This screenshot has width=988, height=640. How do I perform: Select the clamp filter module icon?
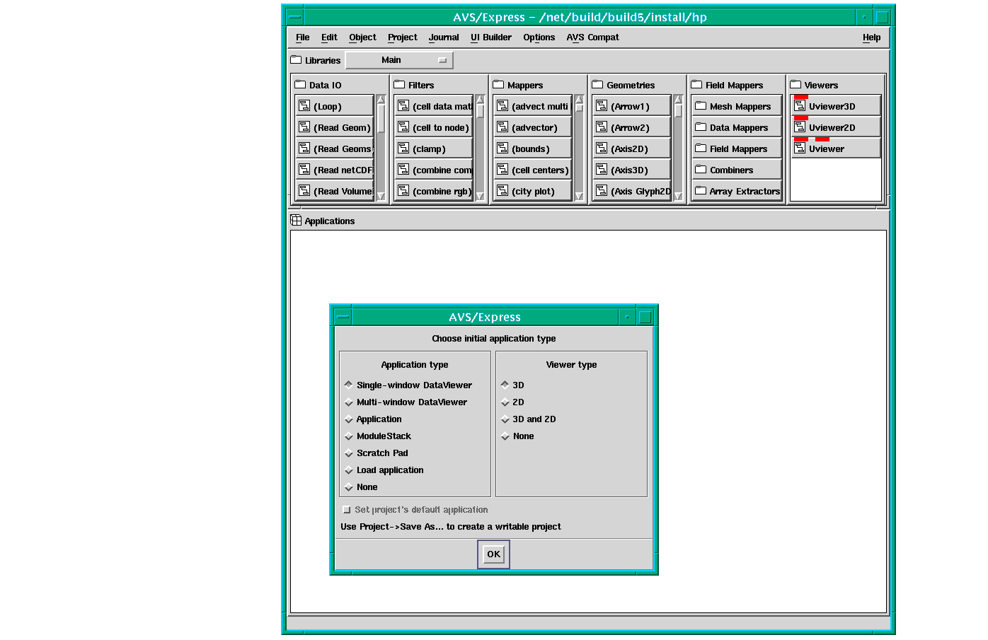pos(403,149)
